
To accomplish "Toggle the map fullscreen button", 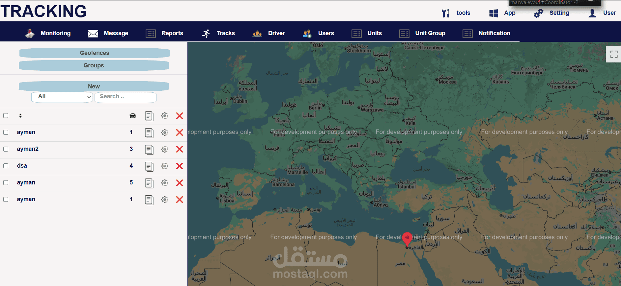I will (614, 54).
